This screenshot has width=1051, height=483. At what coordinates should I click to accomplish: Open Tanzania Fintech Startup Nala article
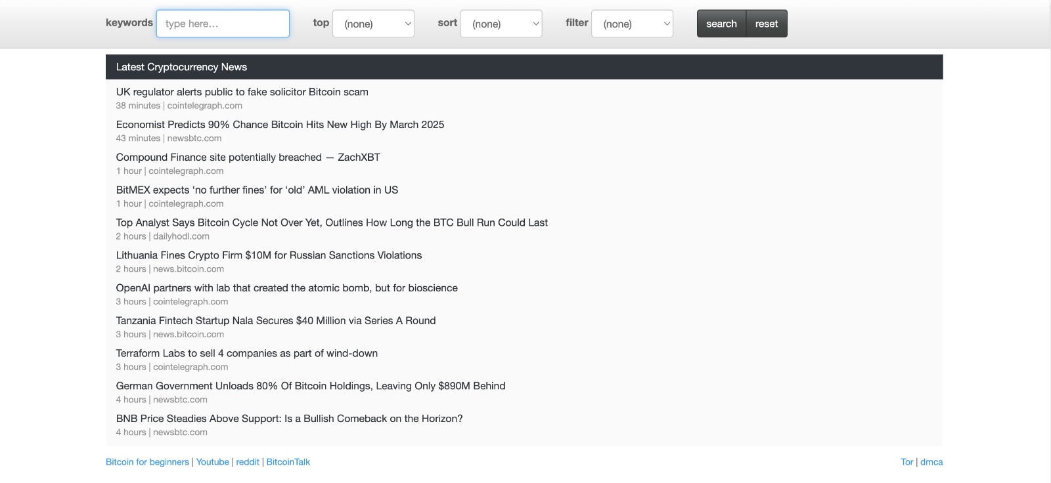[276, 321]
